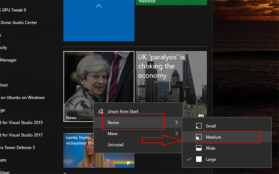Launch GPU Tweak II from app list

tap(13, 10)
